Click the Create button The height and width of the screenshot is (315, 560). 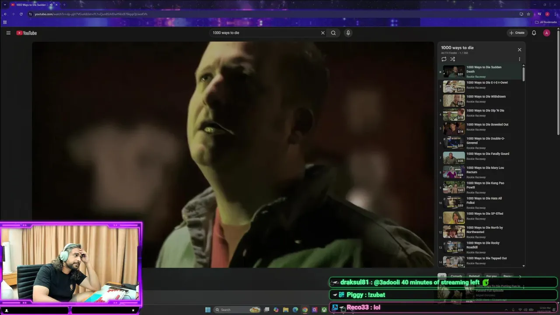(517, 33)
